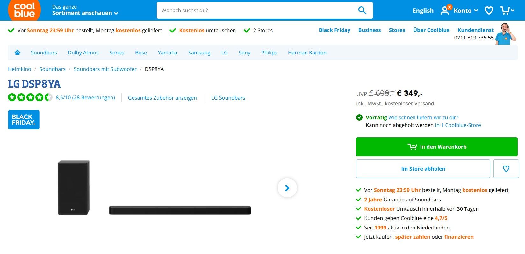This screenshot has height=254, width=525.
Task: Open Black Friday link
Action: click(x=334, y=30)
